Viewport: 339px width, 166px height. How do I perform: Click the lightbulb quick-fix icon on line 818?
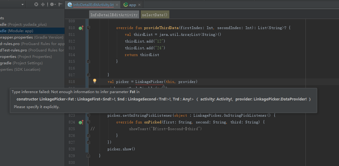click(94, 81)
